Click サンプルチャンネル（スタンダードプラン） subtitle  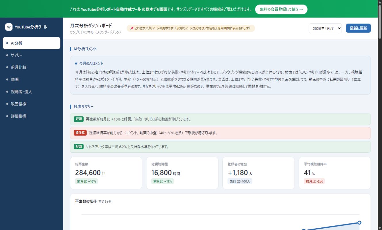(96, 32)
